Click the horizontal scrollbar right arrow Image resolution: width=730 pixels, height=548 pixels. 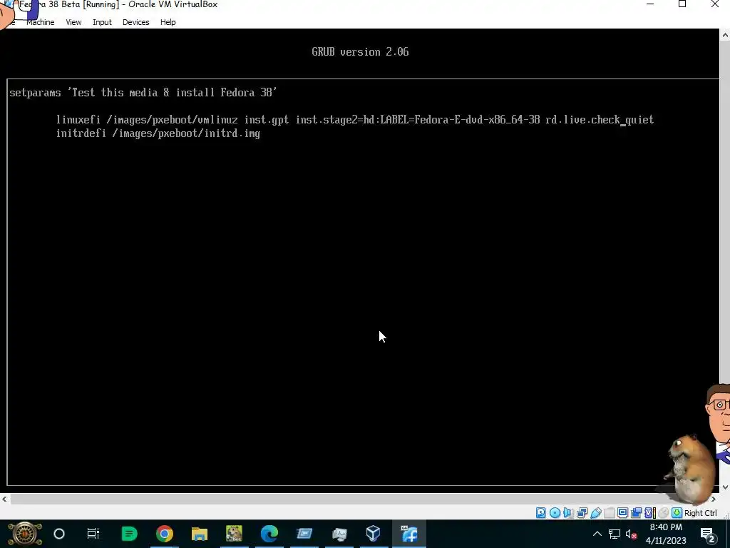tap(713, 499)
